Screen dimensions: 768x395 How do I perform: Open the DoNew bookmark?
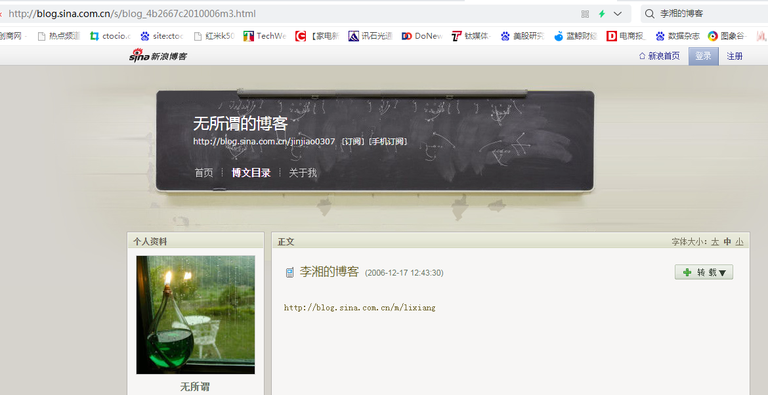coord(422,35)
